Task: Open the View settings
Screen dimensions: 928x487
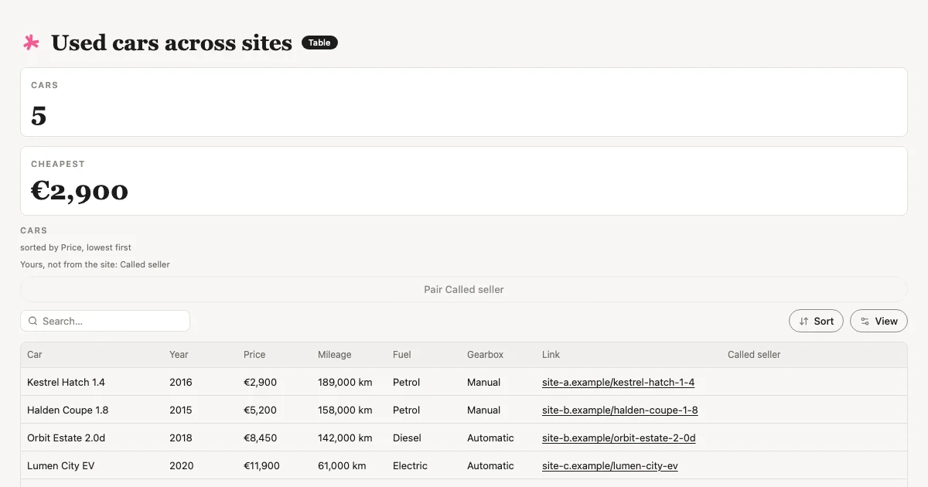Action: (879, 321)
